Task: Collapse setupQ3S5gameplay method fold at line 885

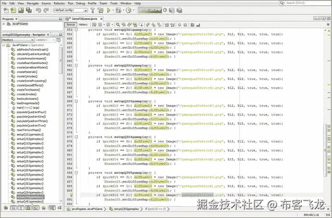Action: [x=76, y=173]
